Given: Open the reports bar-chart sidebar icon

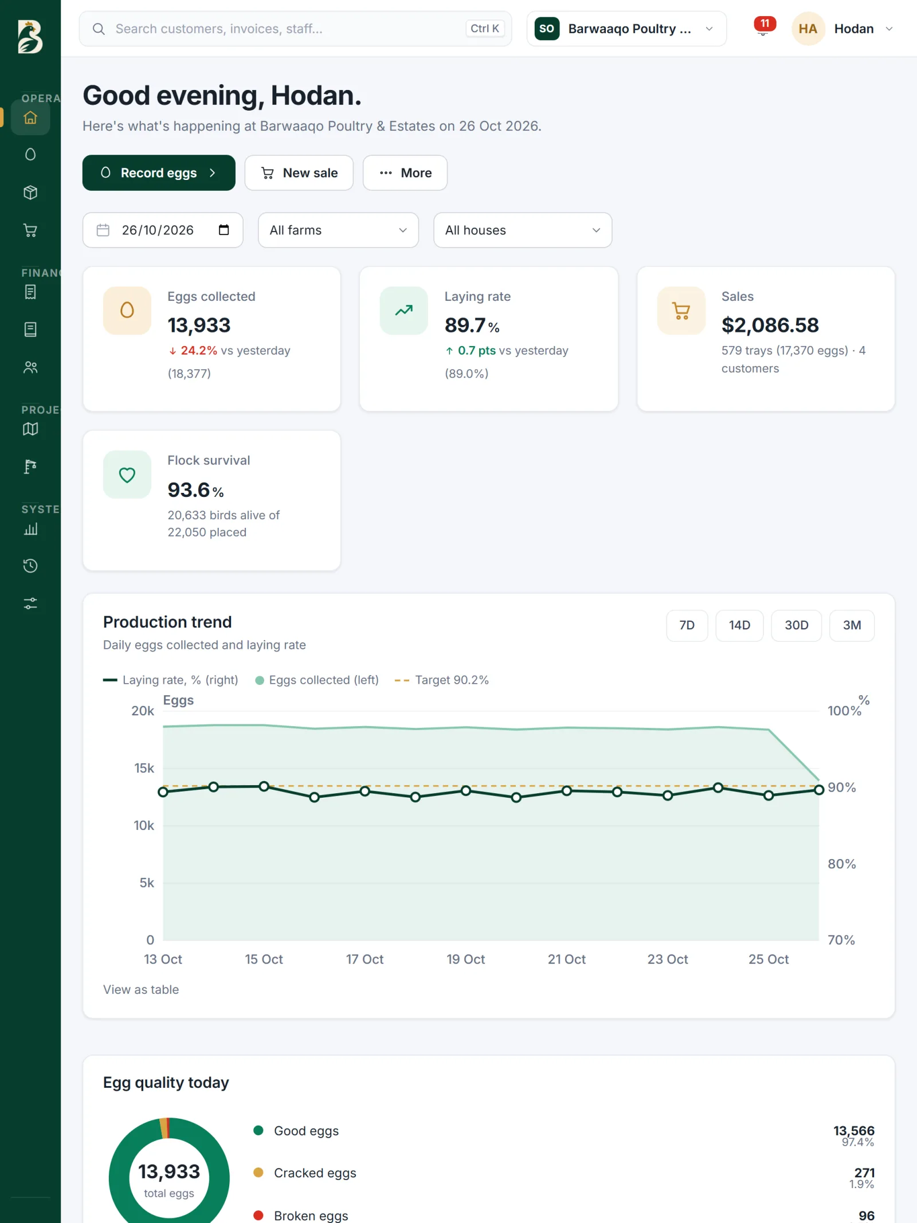Looking at the screenshot, I should point(30,528).
